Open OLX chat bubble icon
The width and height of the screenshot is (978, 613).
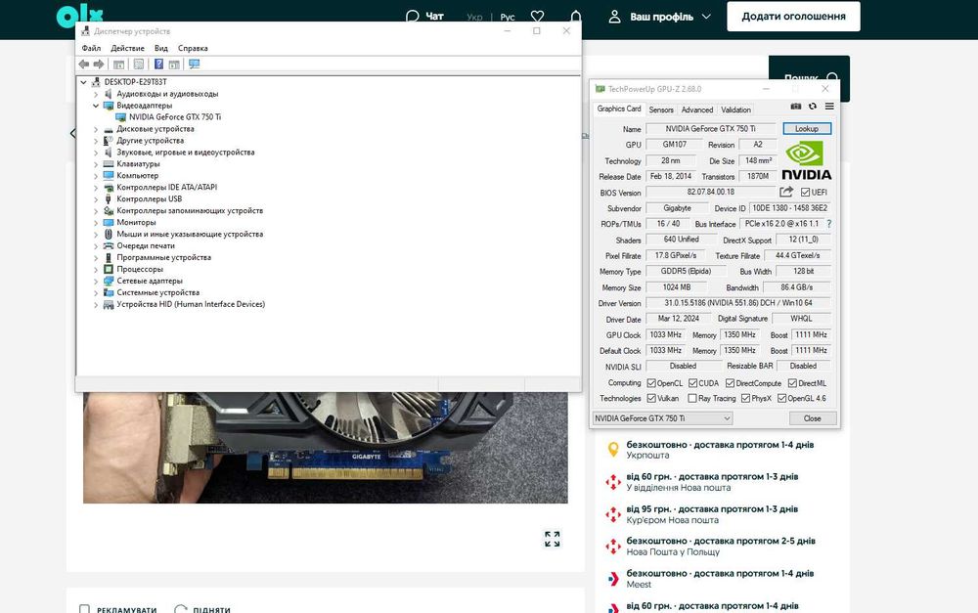[x=413, y=17]
